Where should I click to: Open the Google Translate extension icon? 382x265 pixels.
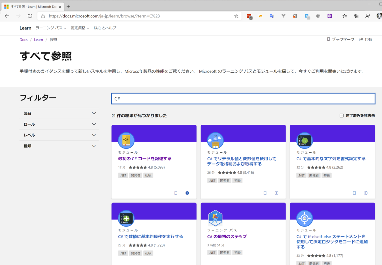pyautogui.click(x=272, y=16)
